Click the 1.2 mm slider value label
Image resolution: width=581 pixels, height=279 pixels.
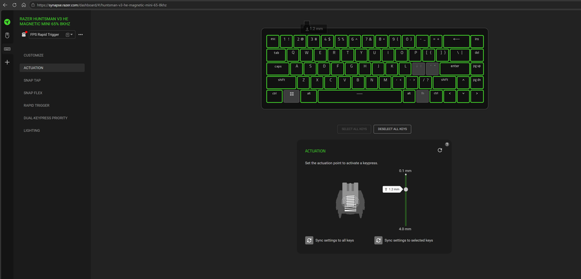click(x=392, y=189)
